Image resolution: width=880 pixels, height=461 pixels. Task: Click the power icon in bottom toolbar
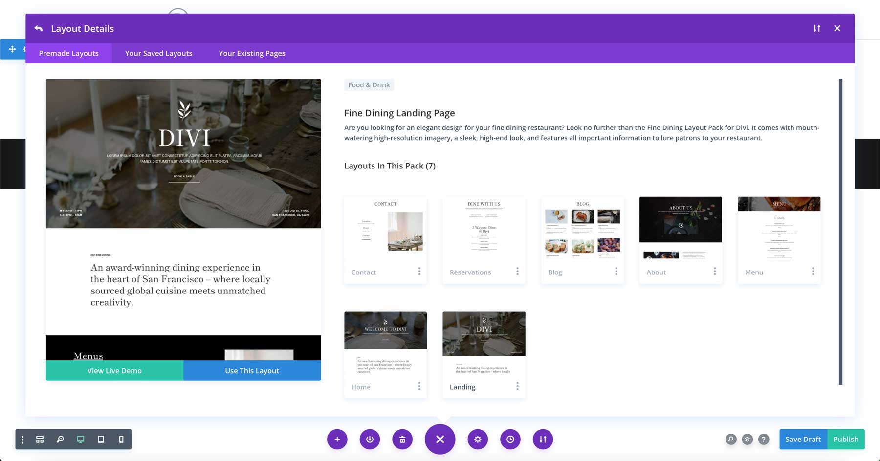370,439
